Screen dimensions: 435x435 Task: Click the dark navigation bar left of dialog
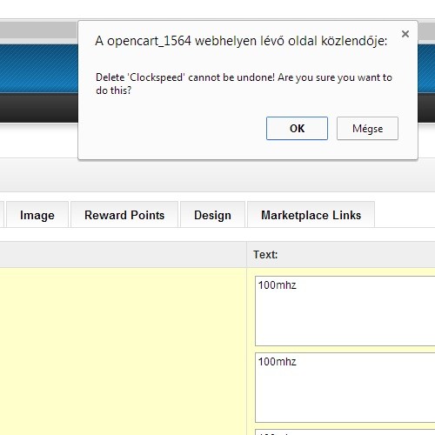[x=39, y=108]
